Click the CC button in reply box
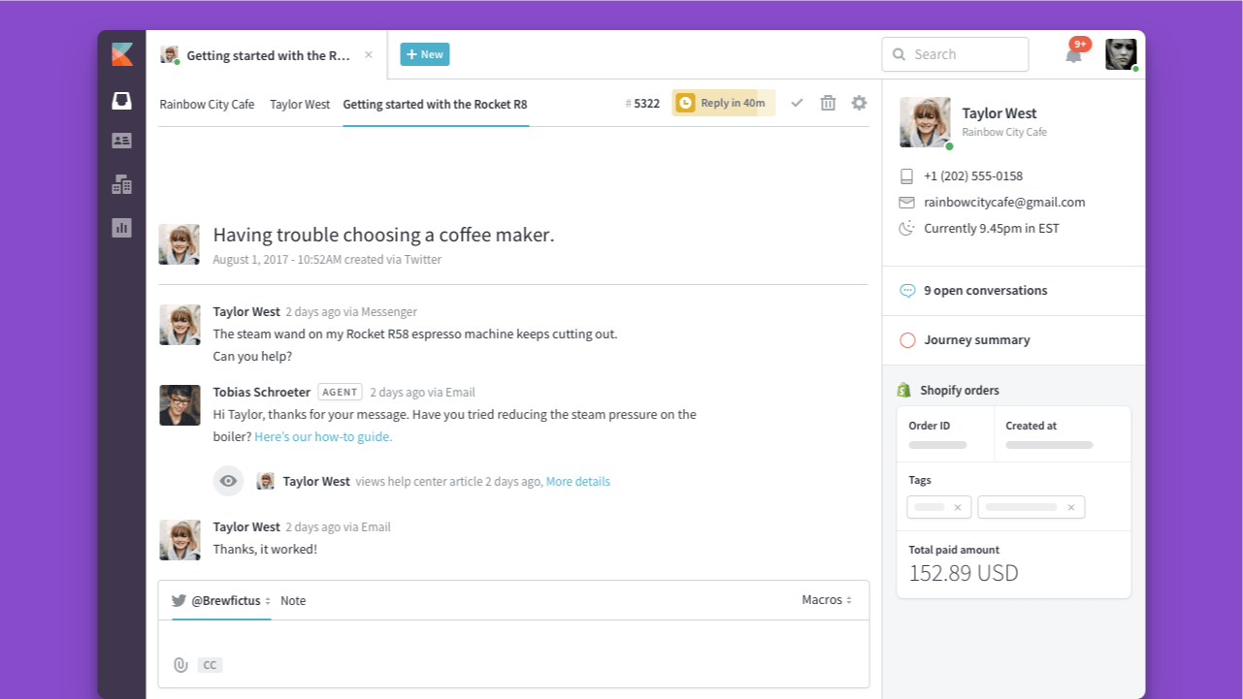The width and height of the screenshot is (1243, 699). 210,665
